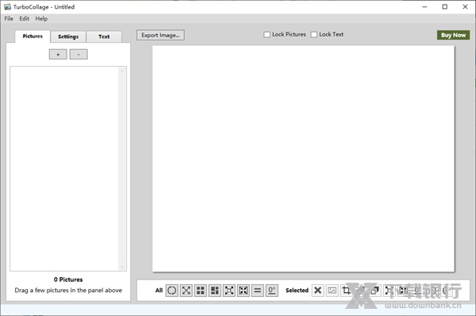Click the picture list scrollbar down arrow
The image size is (476, 316).
coord(122,267)
